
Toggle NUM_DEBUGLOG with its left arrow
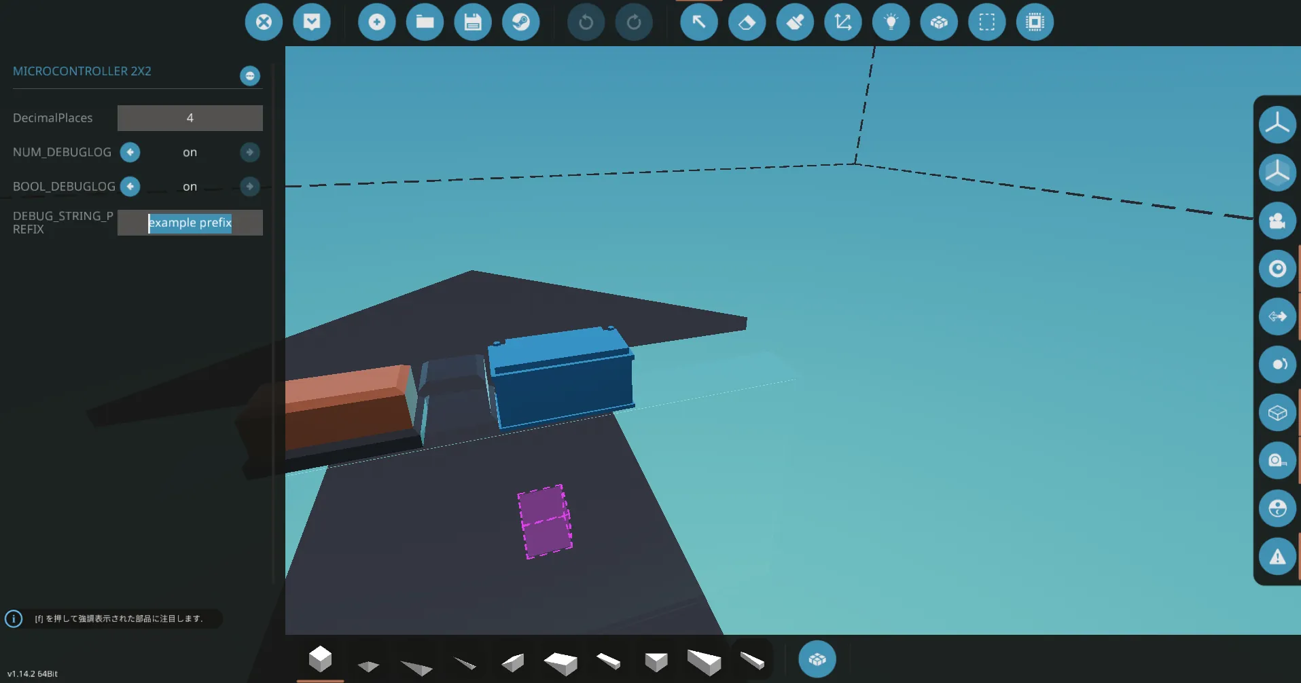click(130, 152)
